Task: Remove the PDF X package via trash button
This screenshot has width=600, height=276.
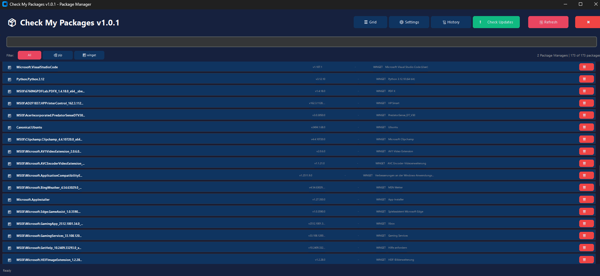Action: [x=586, y=91]
